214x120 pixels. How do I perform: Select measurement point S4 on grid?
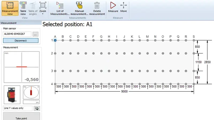click(194, 83)
